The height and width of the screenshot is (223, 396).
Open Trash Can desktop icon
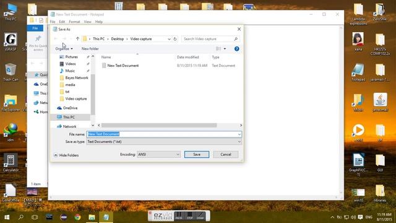click(11, 72)
